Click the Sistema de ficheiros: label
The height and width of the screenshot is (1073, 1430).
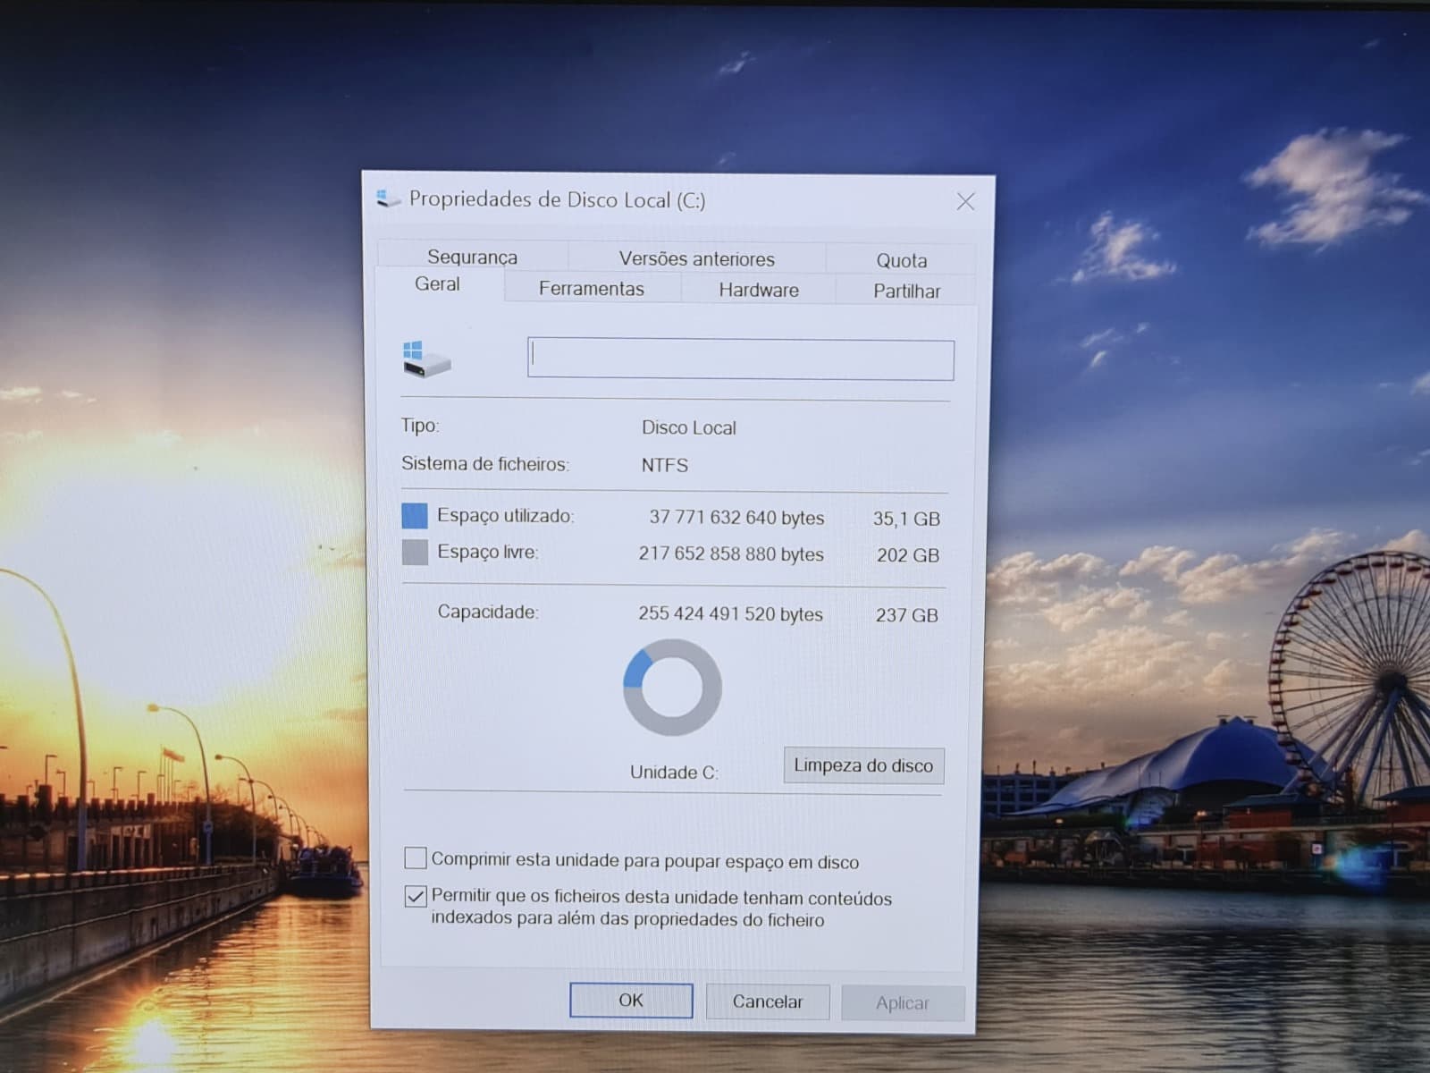(x=485, y=463)
